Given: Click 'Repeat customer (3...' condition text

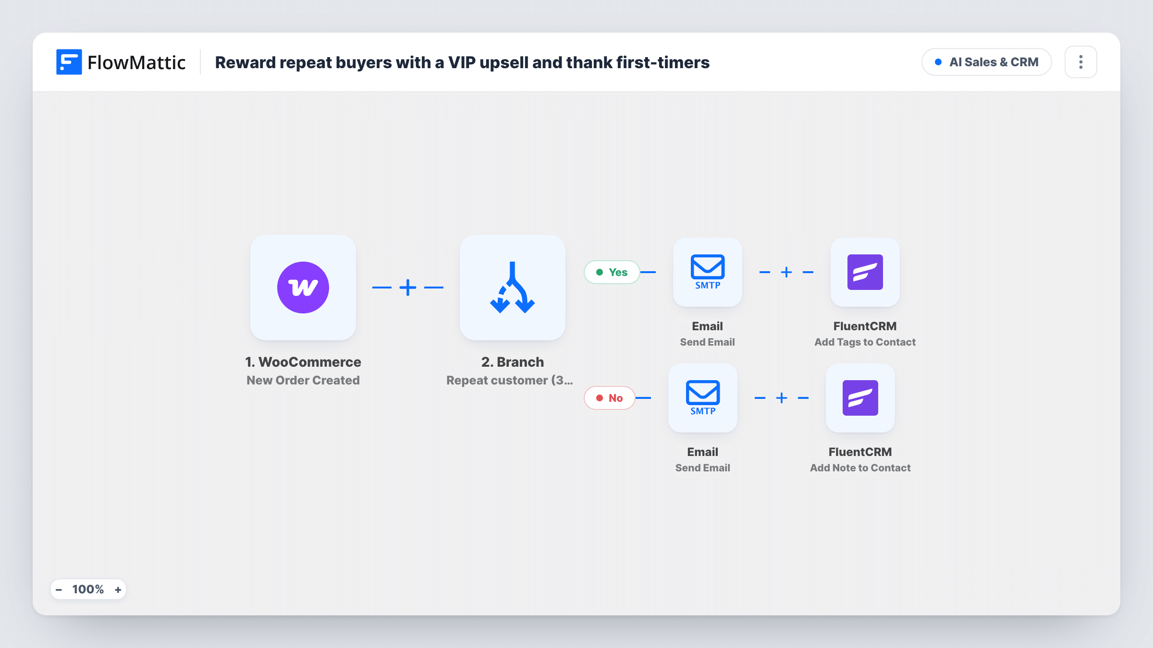Looking at the screenshot, I should (510, 380).
